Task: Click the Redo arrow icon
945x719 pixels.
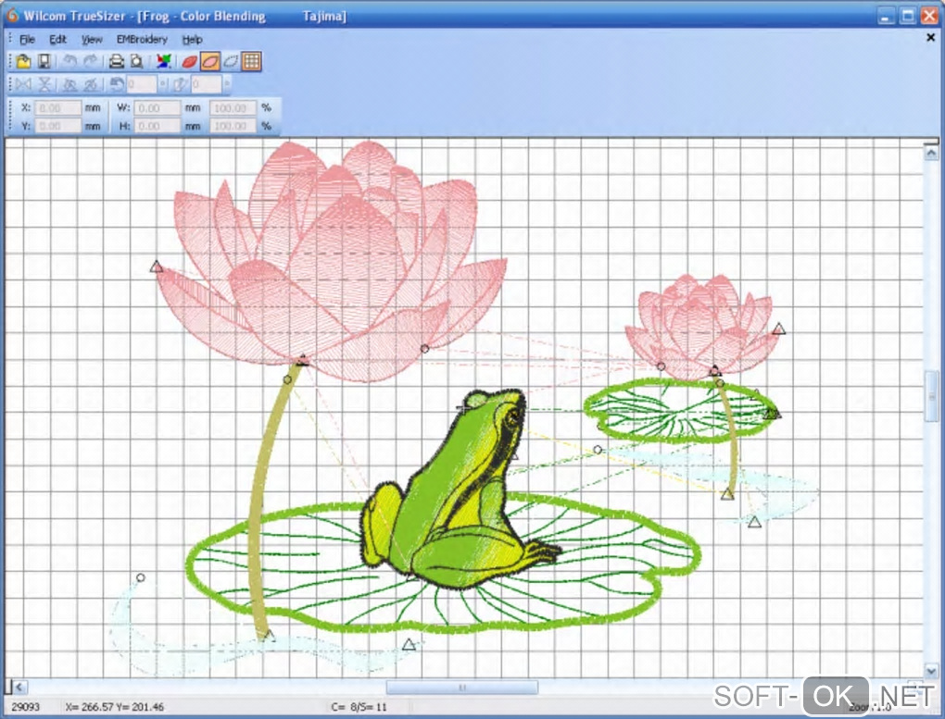Action: pyautogui.click(x=91, y=61)
